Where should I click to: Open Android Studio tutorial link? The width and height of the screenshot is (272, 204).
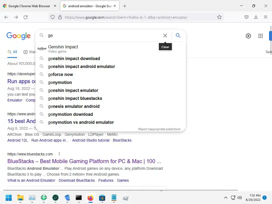pyautogui.click(x=91, y=140)
